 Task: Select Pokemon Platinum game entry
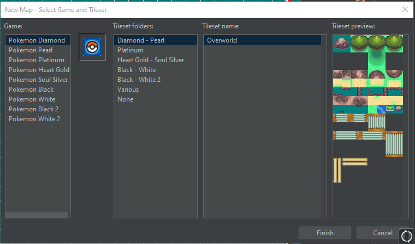point(37,60)
